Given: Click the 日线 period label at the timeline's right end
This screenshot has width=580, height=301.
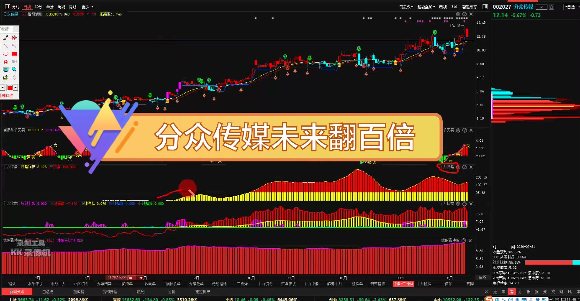Looking at the screenshot, I should point(482,277).
